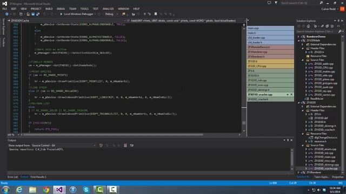Open Skype from the taskbar

coord(86,190)
